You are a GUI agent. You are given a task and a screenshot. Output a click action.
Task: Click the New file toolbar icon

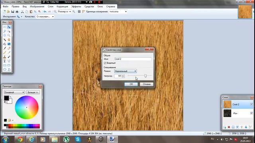(x=4, y=12)
